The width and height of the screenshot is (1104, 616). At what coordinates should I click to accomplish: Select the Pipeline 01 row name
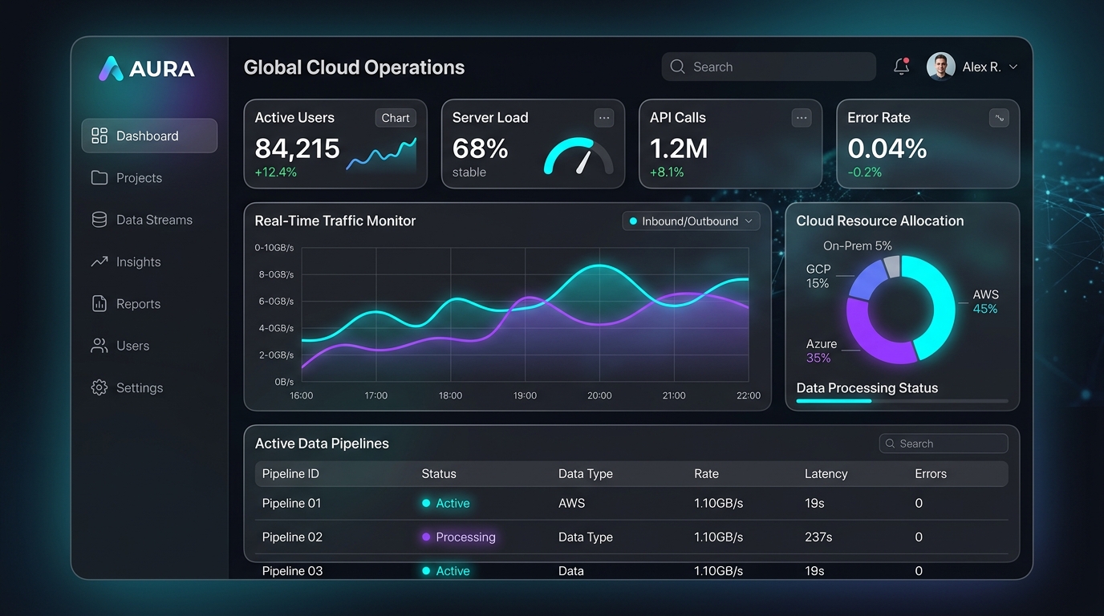tap(291, 504)
